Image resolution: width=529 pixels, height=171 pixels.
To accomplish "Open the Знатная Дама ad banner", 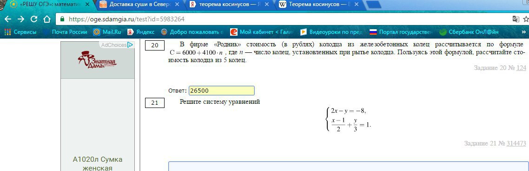I will coord(98,60).
